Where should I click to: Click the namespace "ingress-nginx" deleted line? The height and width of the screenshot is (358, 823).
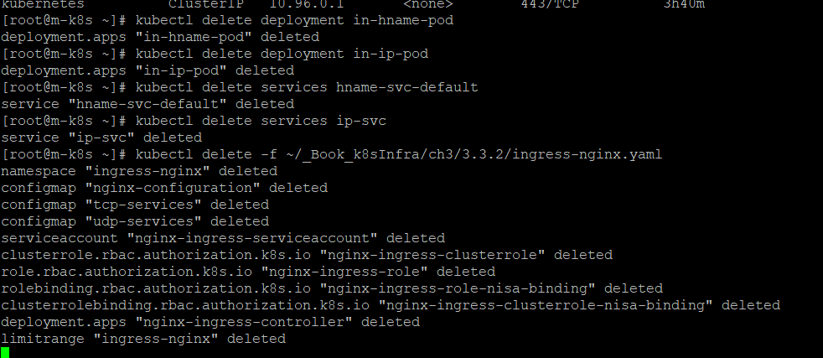[x=139, y=171]
